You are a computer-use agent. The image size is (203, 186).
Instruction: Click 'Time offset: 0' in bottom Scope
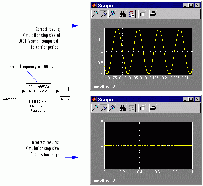[x=103, y=180]
